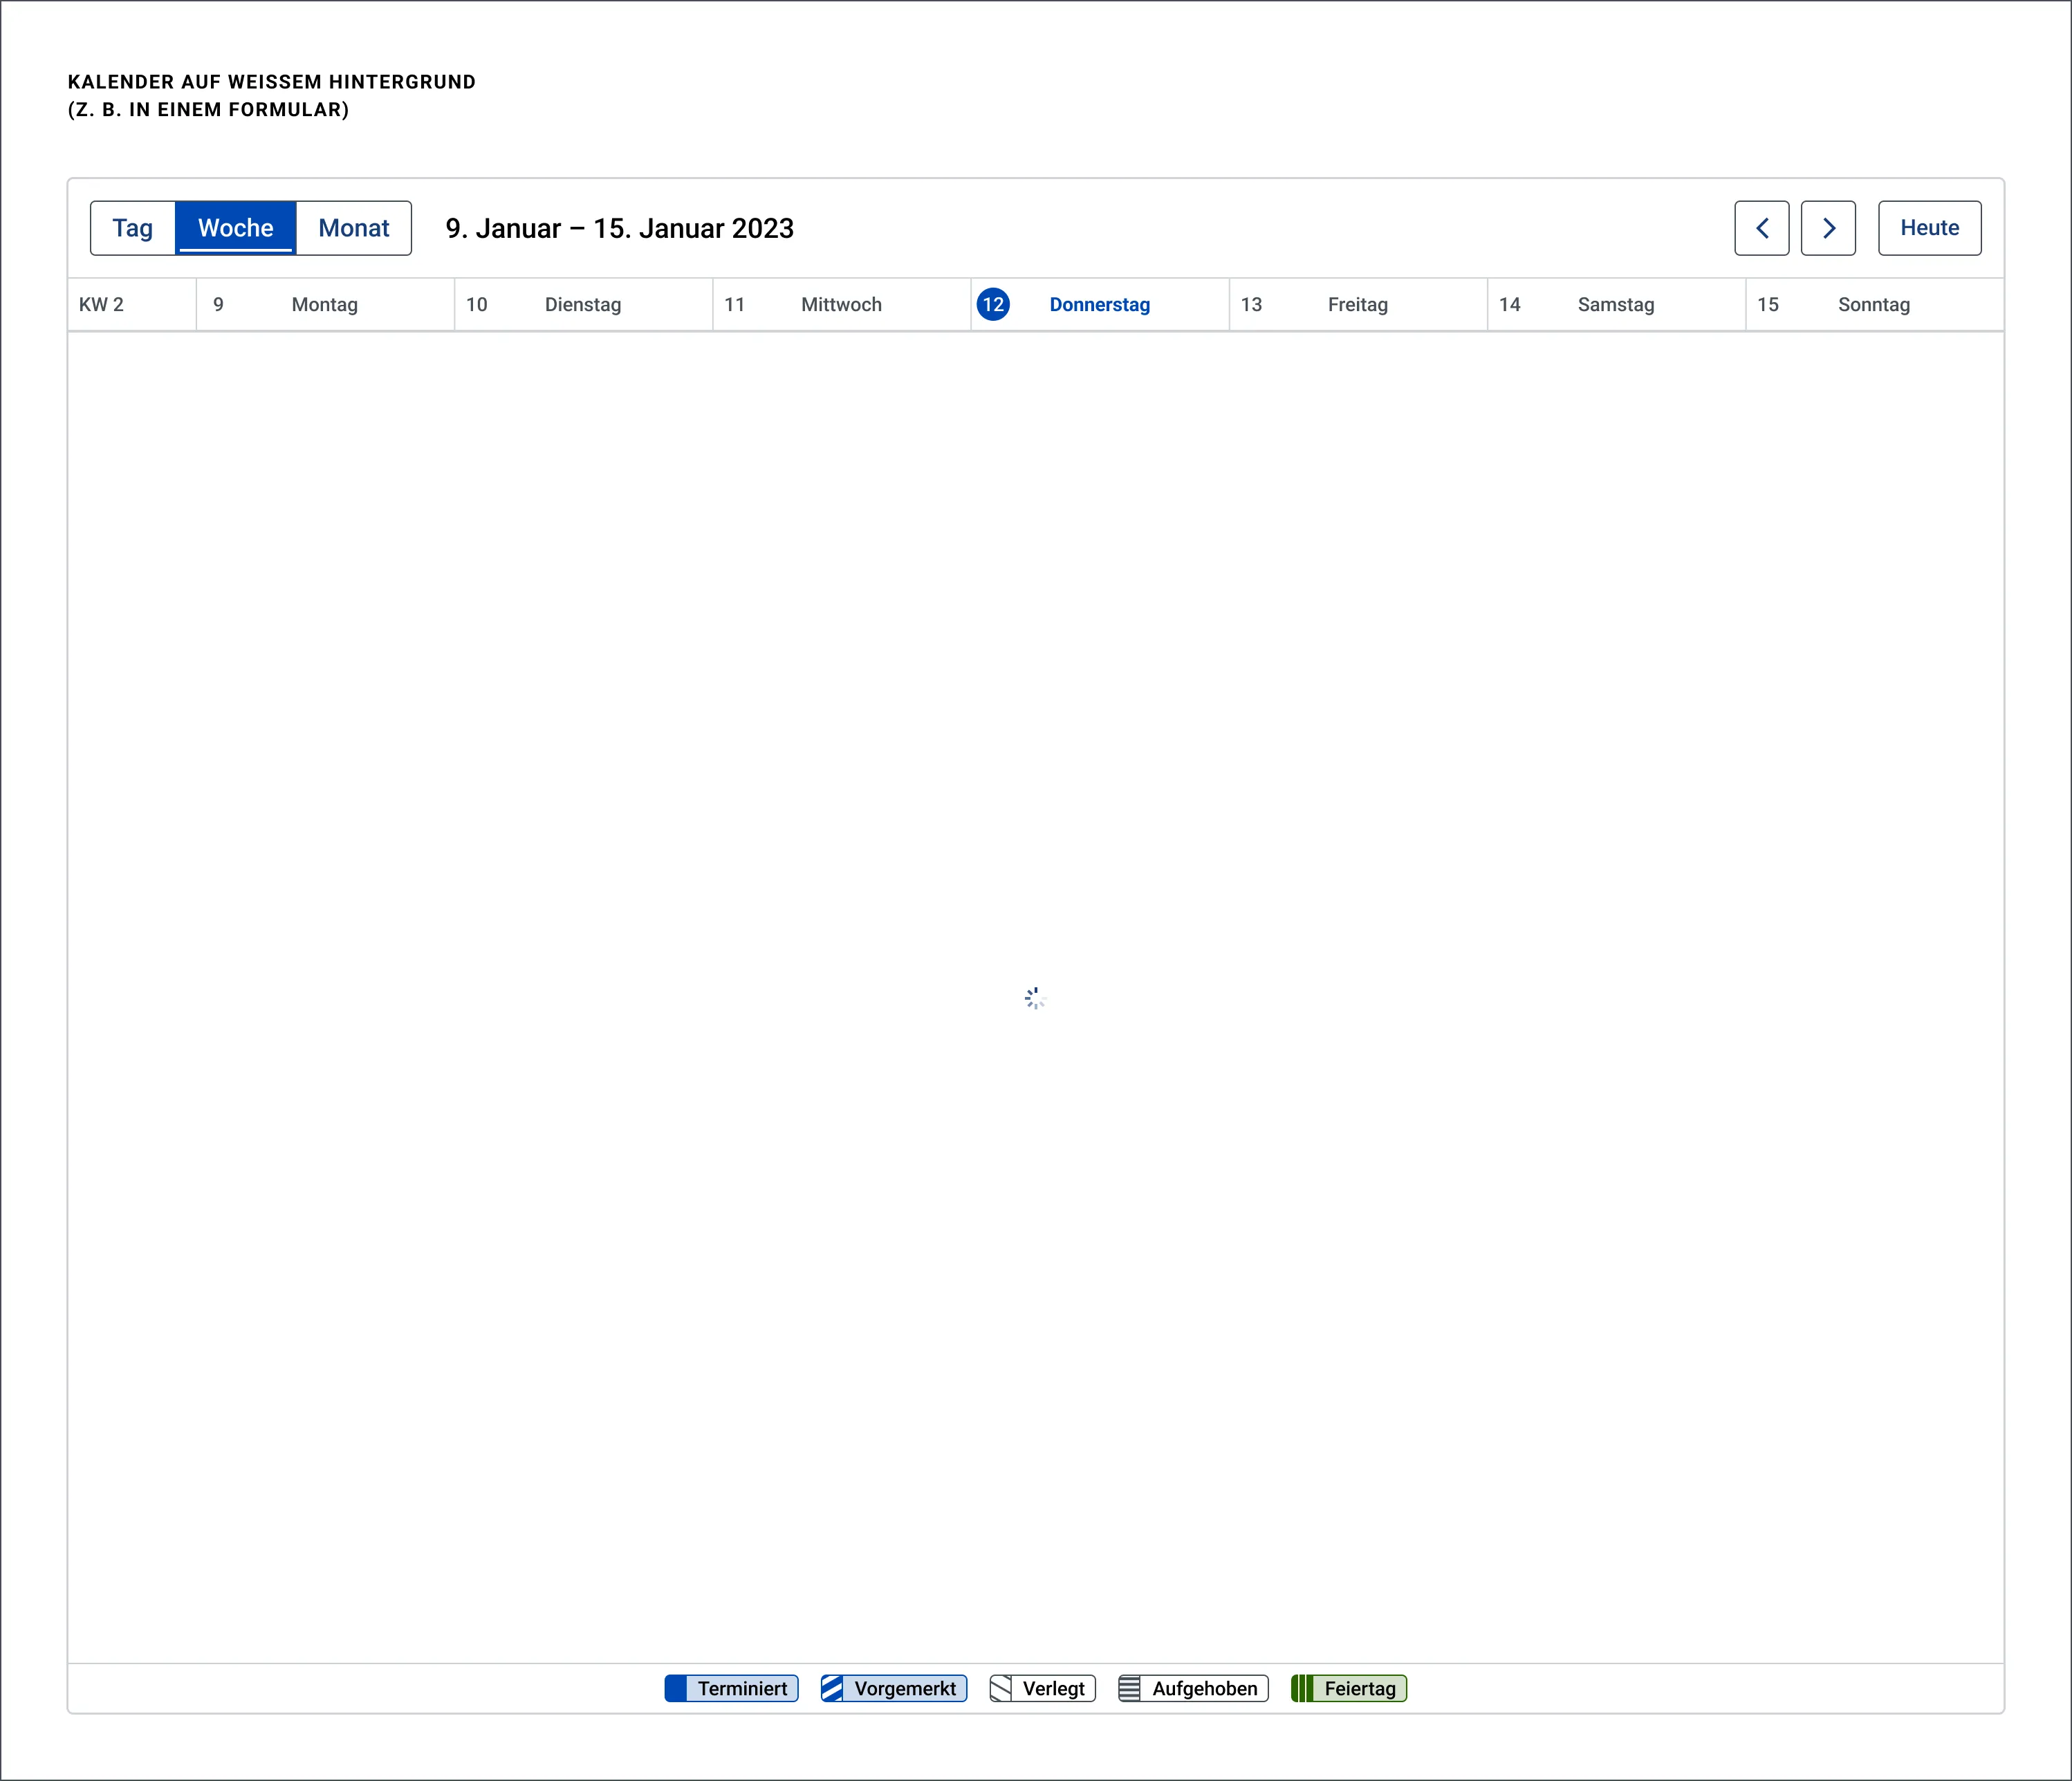Image resolution: width=2072 pixels, height=1781 pixels.
Task: Jump to today with Heute button
Action: 1929,228
